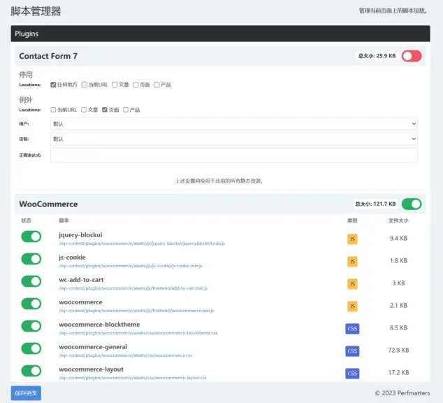Screen dimensions: 443x403
Task: Check 文章 under 例外 locations
Action: pos(84,109)
